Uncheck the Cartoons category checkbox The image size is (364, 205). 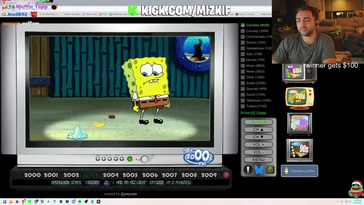[243, 25]
